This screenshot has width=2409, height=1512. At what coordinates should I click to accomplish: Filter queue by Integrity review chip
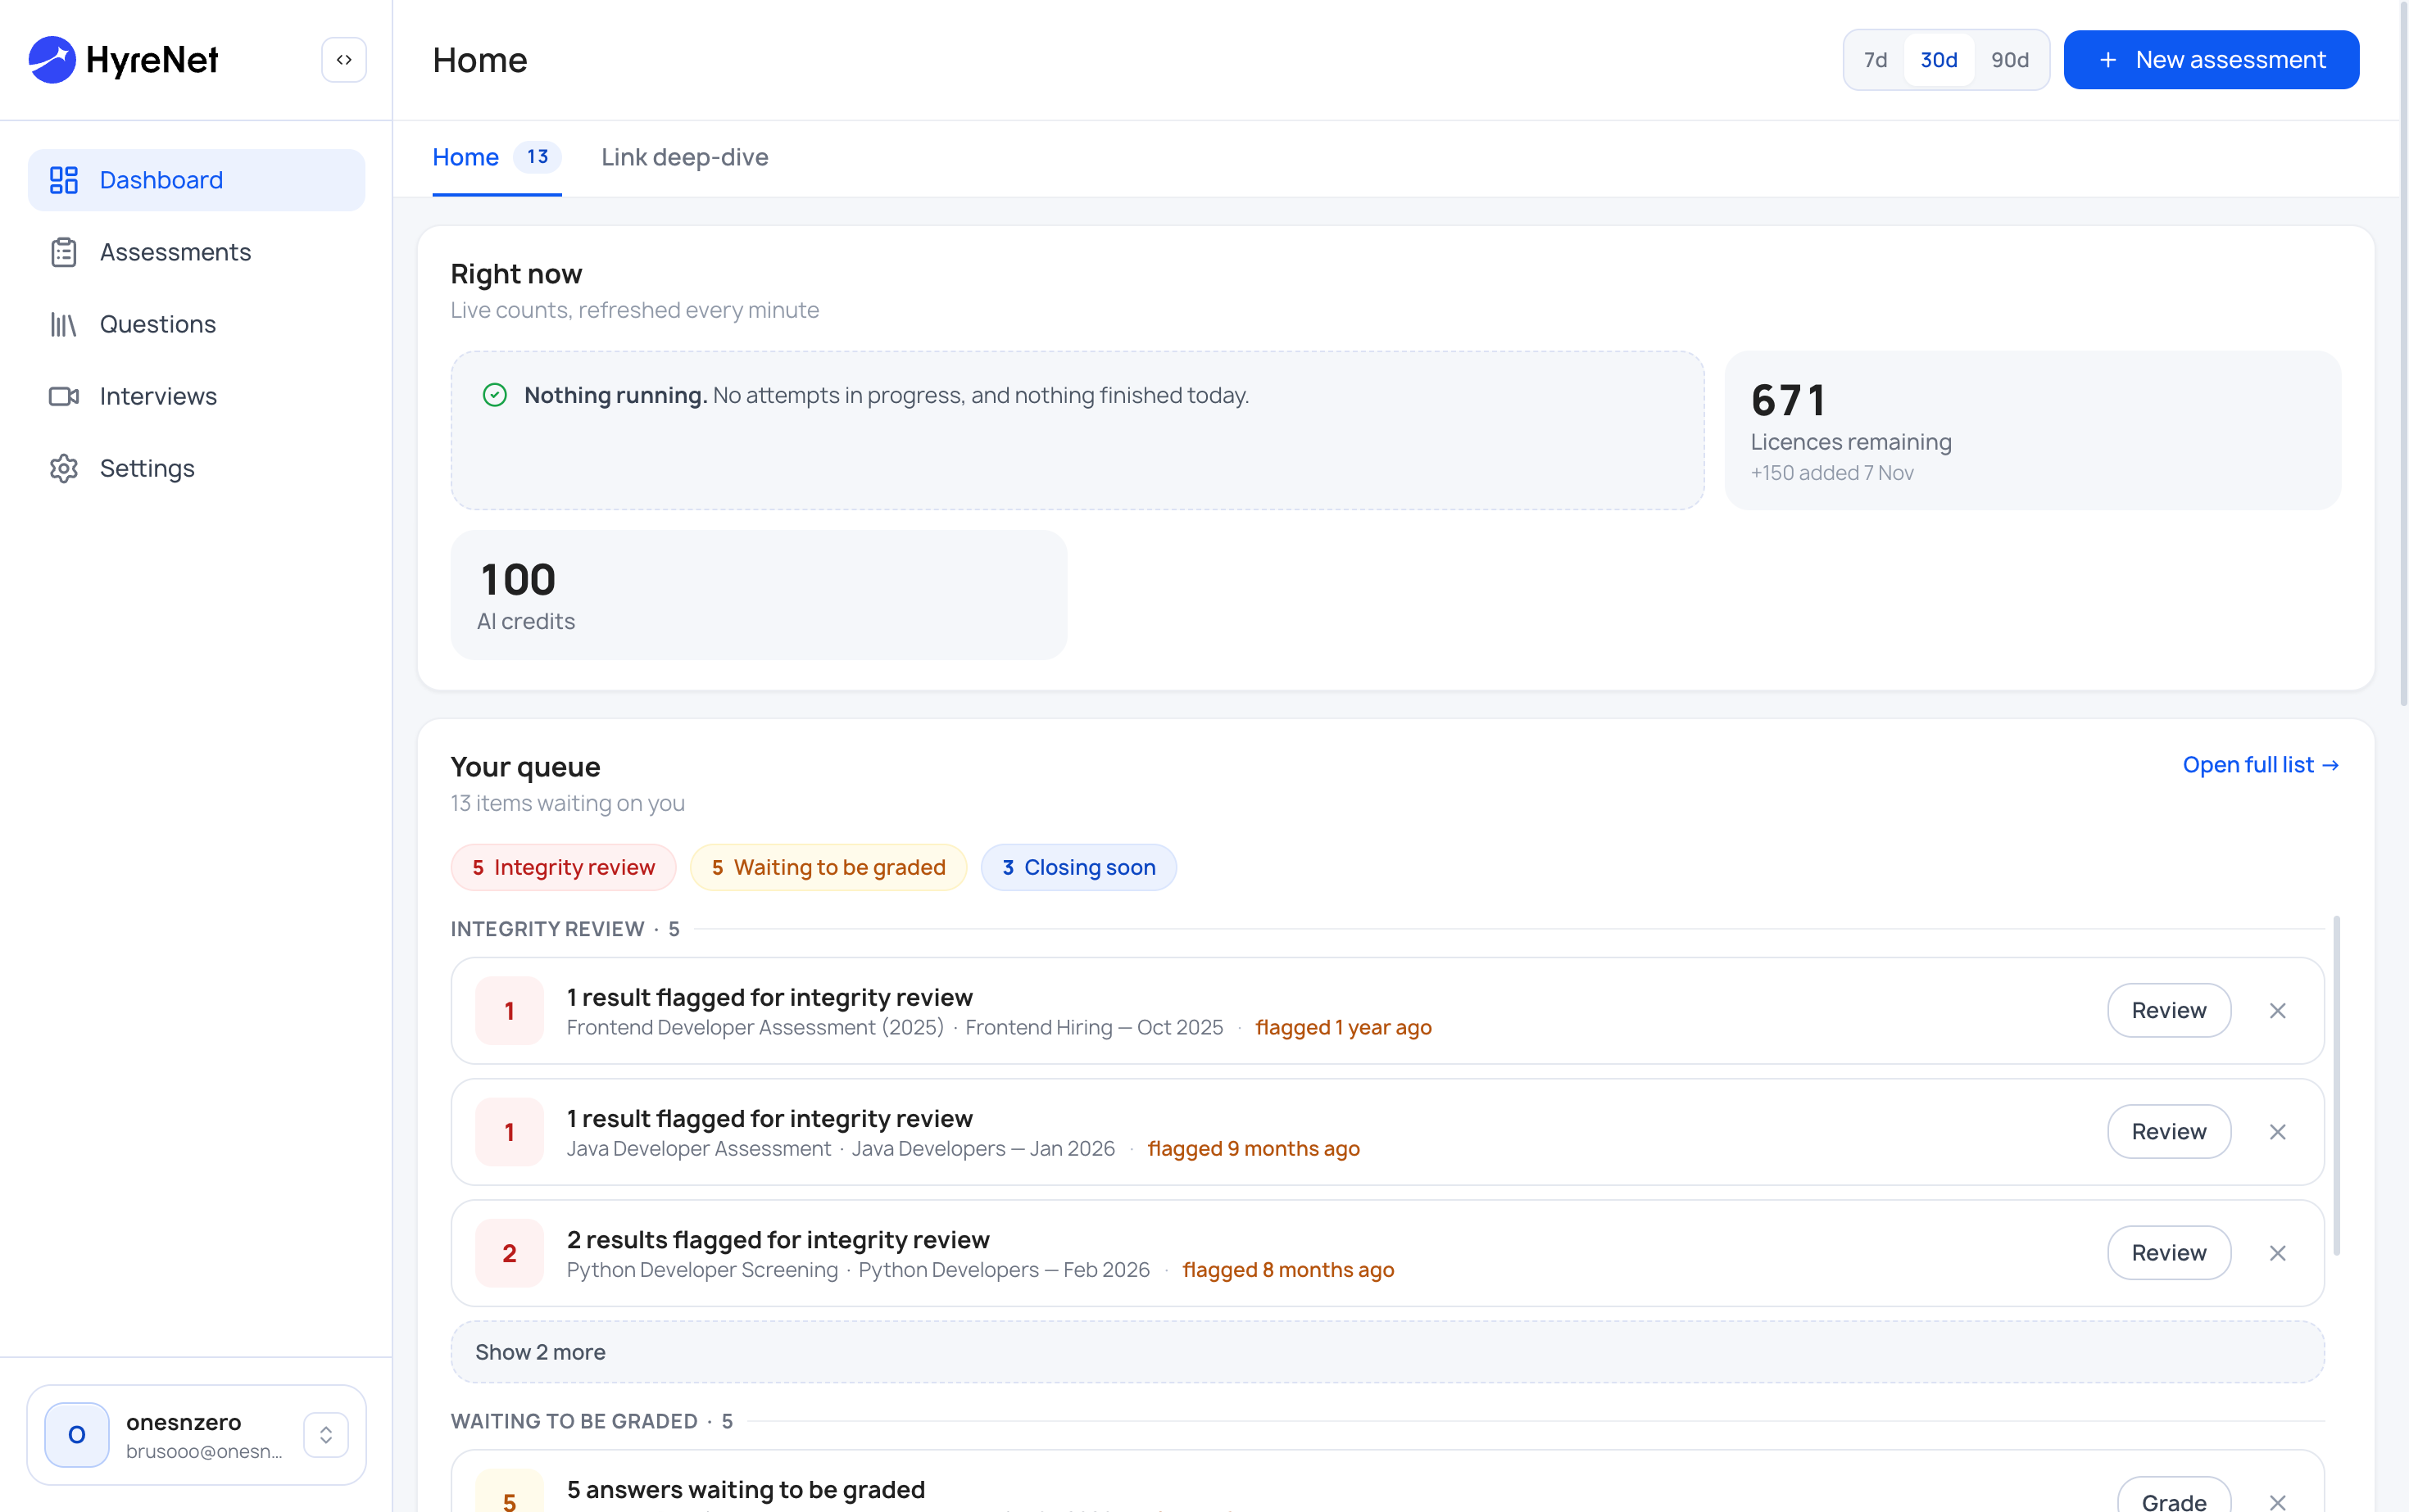563,867
